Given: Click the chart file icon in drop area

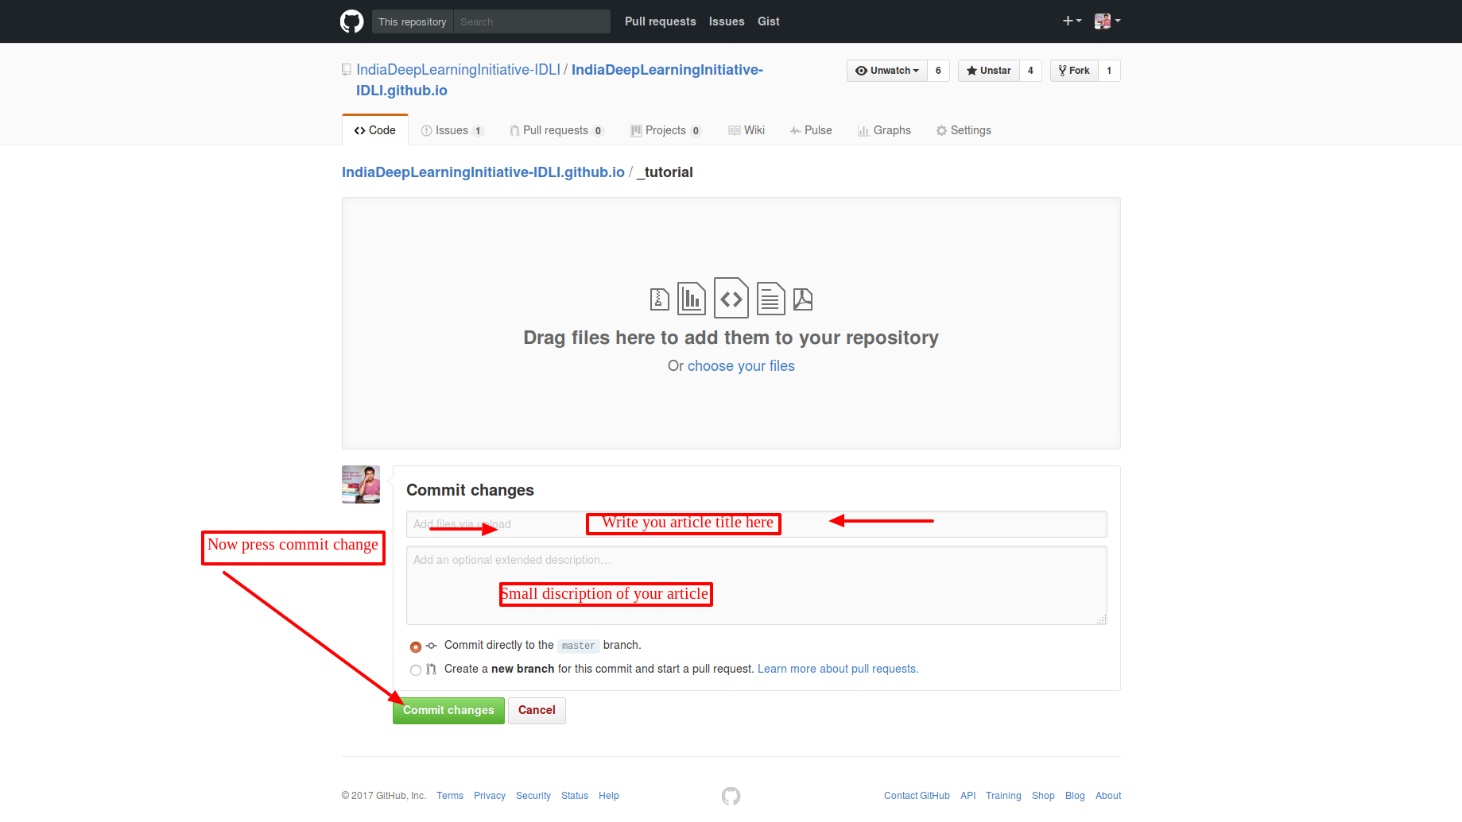Looking at the screenshot, I should pyautogui.click(x=692, y=299).
